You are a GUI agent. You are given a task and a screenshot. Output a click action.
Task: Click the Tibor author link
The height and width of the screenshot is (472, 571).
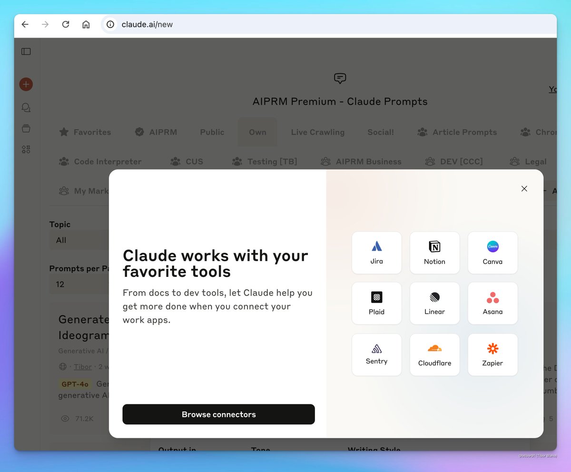83,367
